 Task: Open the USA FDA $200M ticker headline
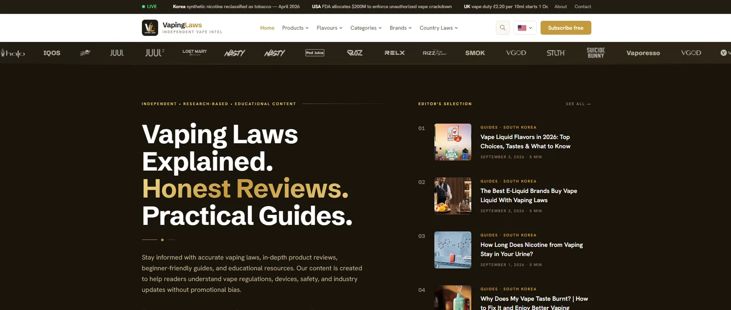tap(382, 6)
